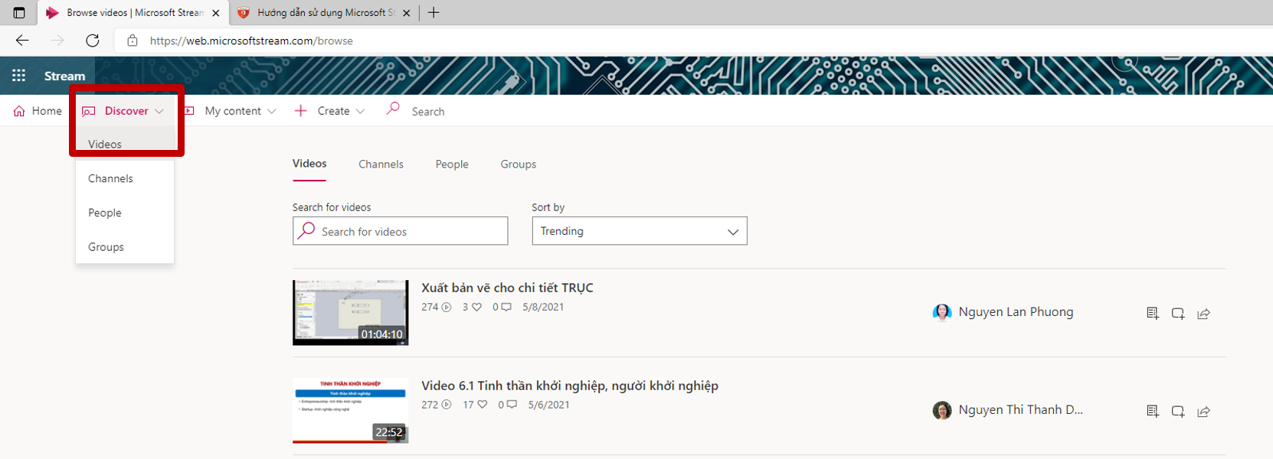Add Xuất bản vẽ video to watchlist

pos(1152,313)
